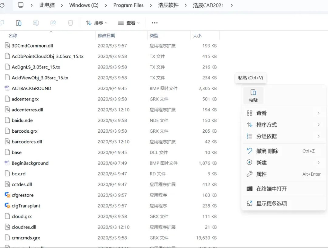This screenshot has width=328, height=248.
Task: Expand breadcrumb chevron after 浩辰CAD2021
Action: (231, 5)
